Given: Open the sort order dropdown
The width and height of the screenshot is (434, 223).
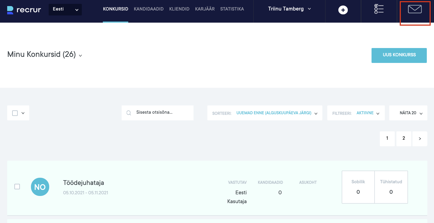Looking at the screenshot, I should click(277, 113).
